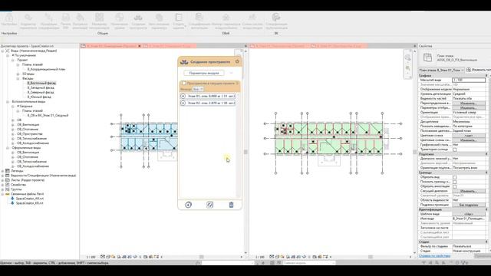Screen dimensions: 491x276
Task: Click the edit icon in dialog footer
Action: 209,205
